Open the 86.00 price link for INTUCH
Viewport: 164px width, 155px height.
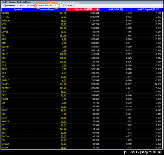point(63,21)
